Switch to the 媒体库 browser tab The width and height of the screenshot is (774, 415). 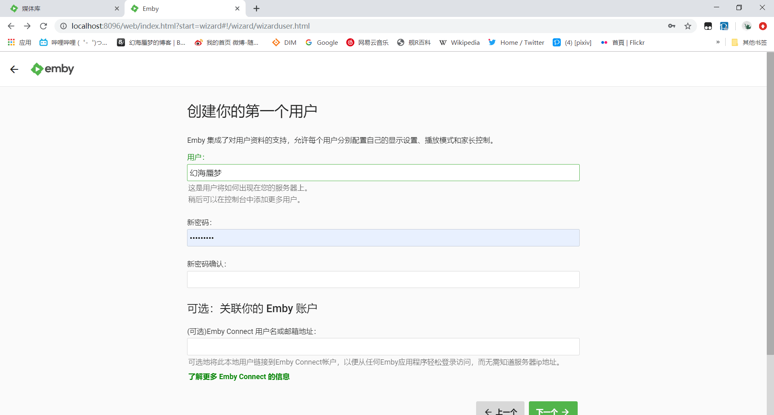pyautogui.click(x=62, y=8)
